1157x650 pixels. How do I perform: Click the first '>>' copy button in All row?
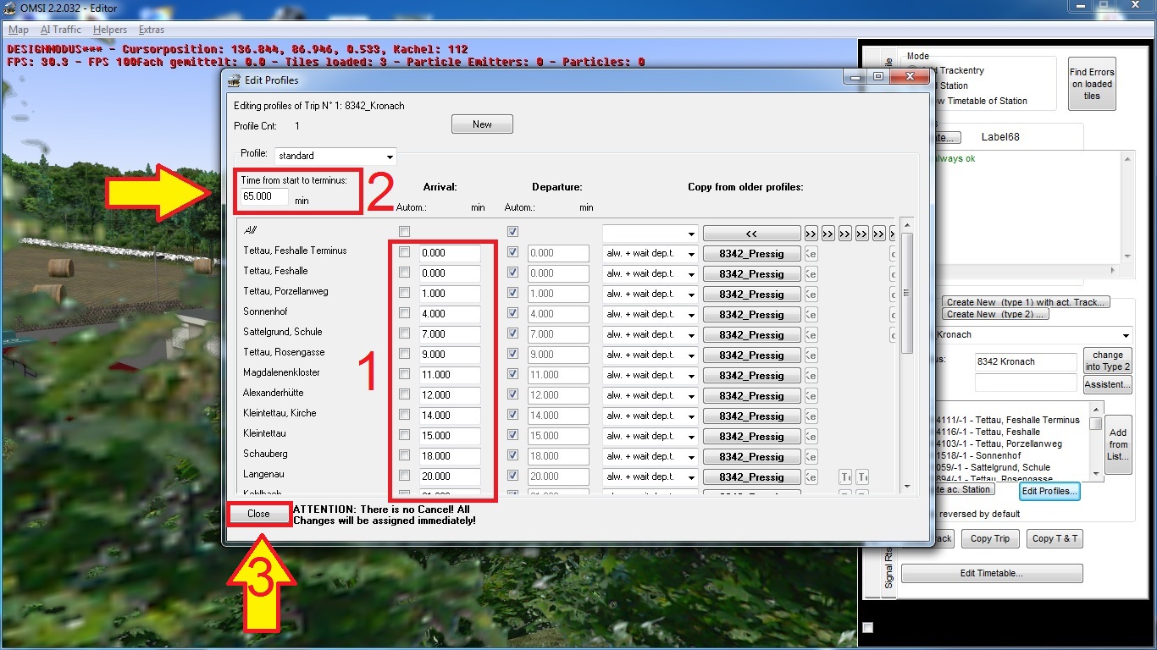click(x=811, y=234)
